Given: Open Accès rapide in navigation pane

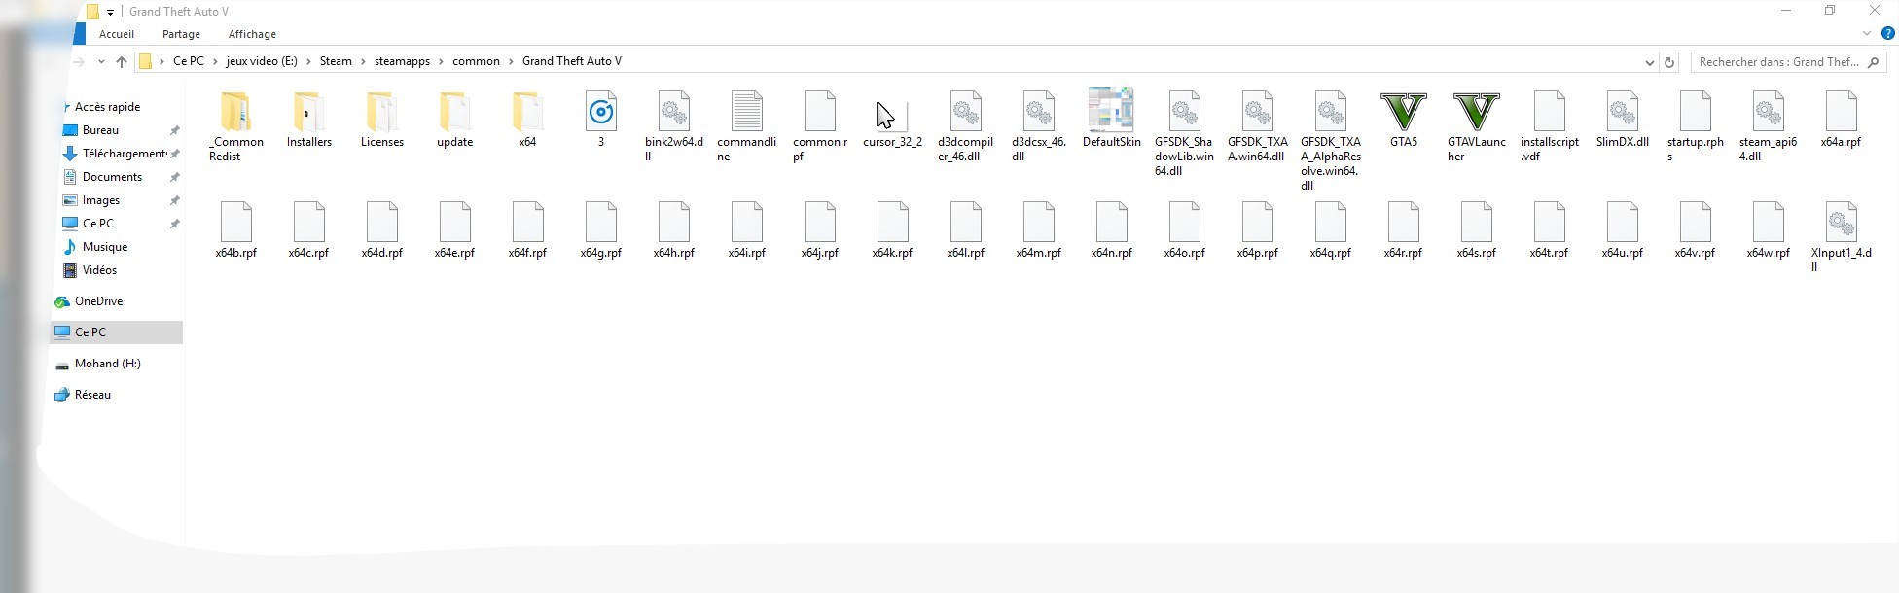Looking at the screenshot, I should click(x=107, y=107).
